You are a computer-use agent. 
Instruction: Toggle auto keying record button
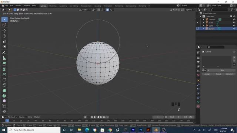pos(85,117)
